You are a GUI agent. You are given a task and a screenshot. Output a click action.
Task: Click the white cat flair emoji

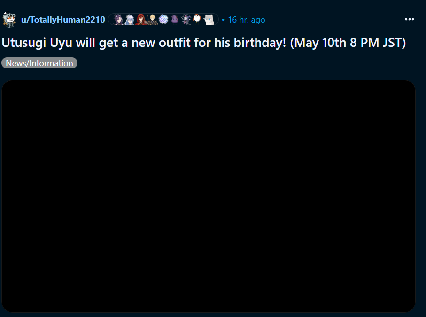209,20
